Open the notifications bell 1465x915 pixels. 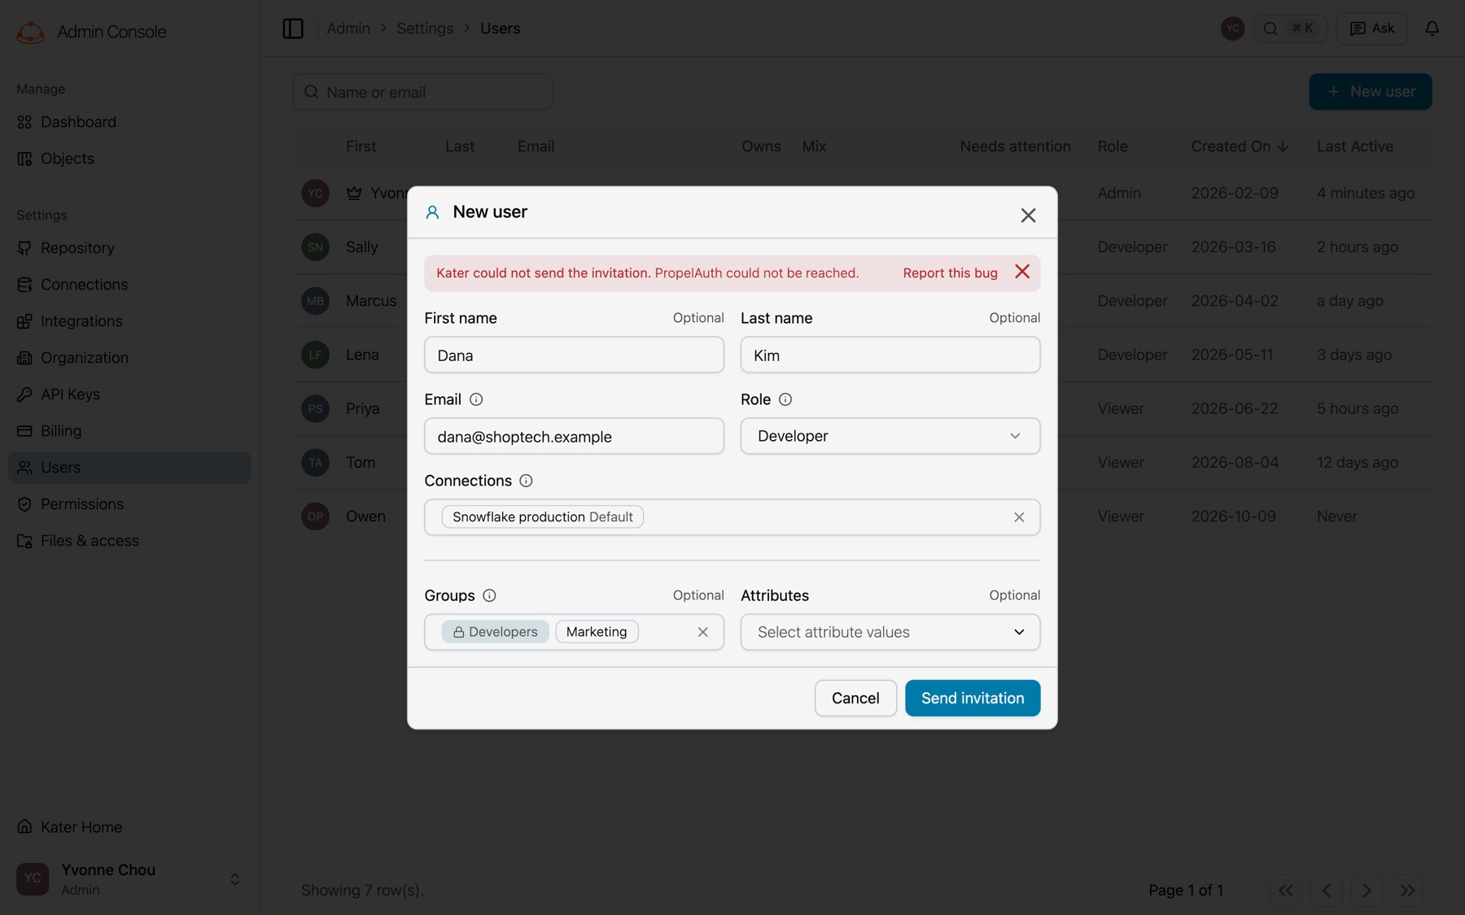pos(1432,28)
